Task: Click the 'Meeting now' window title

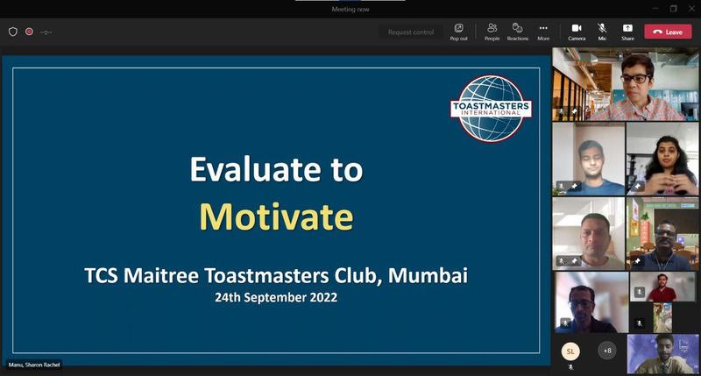Action: 350,9
